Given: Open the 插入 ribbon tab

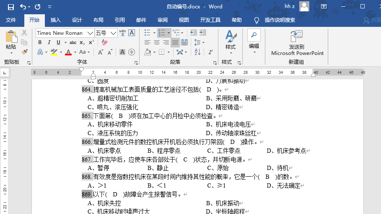Looking at the screenshot, I should coord(55,20).
